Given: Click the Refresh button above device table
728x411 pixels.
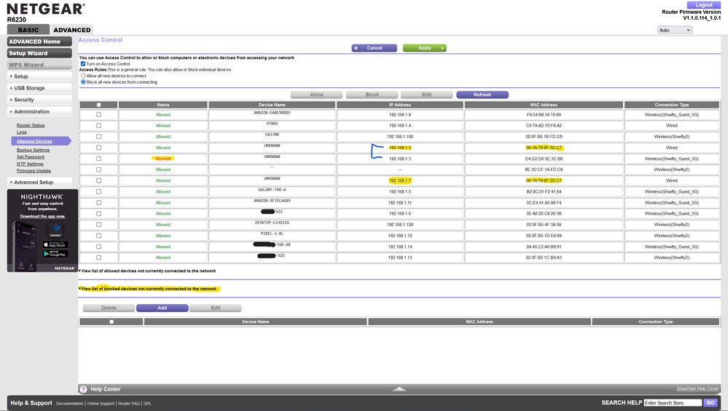Looking at the screenshot, I should click(482, 95).
